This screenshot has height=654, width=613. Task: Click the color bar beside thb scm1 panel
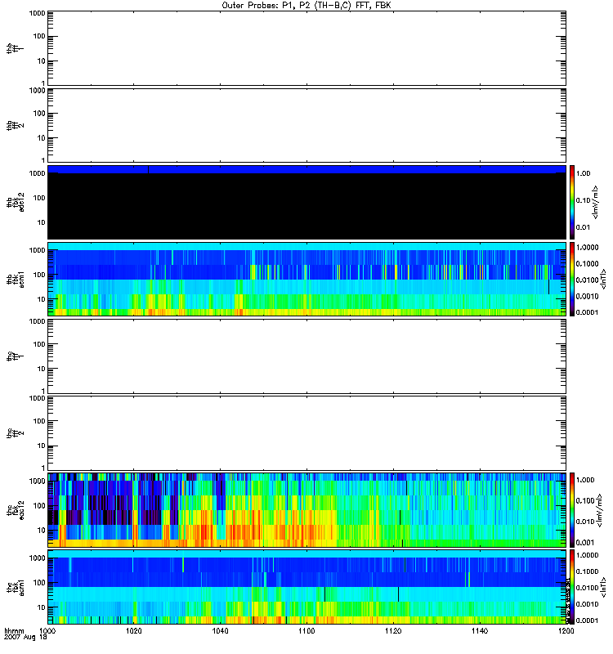[573, 279]
